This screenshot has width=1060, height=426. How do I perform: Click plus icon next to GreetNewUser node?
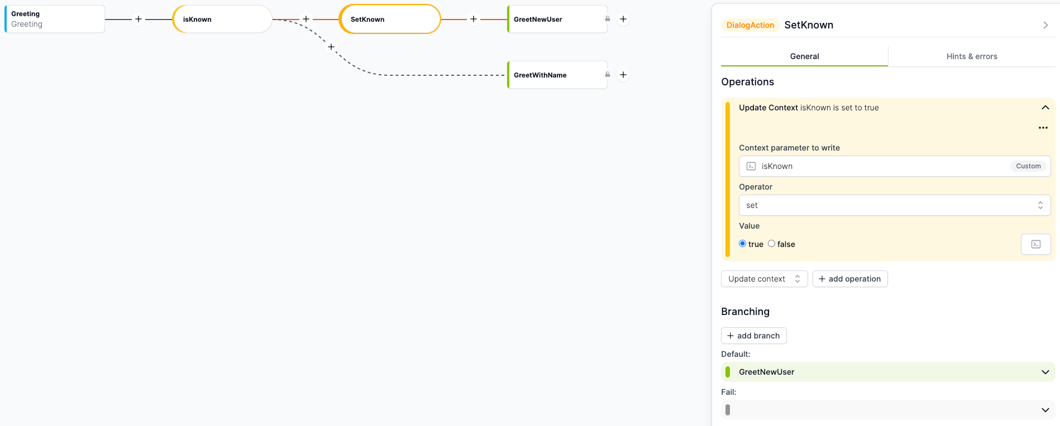click(x=623, y=19)
